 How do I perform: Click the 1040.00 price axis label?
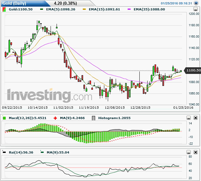[x=194, y=105]
